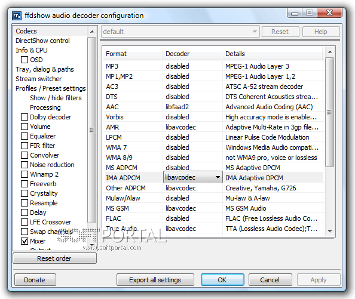
Task: Enable the Equalizer filter checkbox
Action: pos(25,136)
